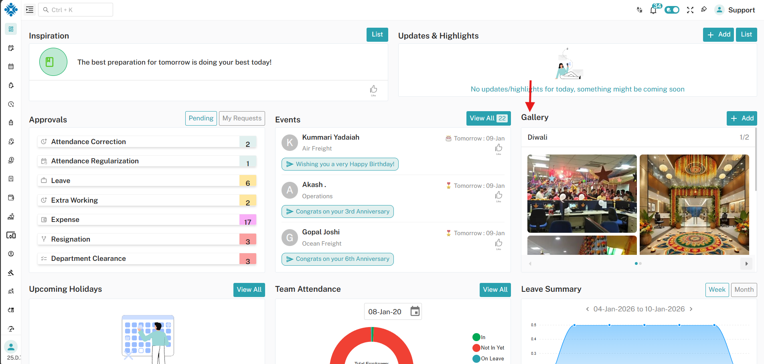This screenshot has height=364, width=764.
Task: Click the Add button in the Gallery section
Action: pos(741,118)
